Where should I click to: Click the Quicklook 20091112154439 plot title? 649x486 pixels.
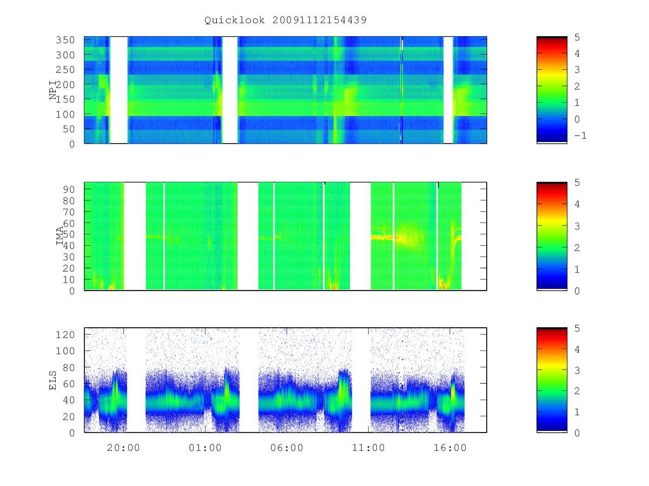[286, 21]
